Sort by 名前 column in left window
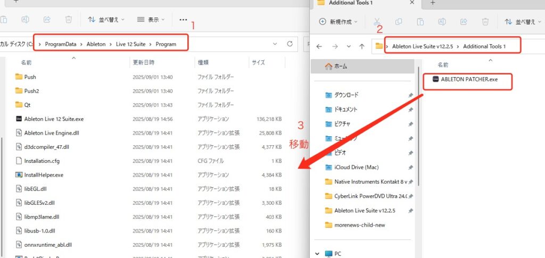 click(26, 62)
